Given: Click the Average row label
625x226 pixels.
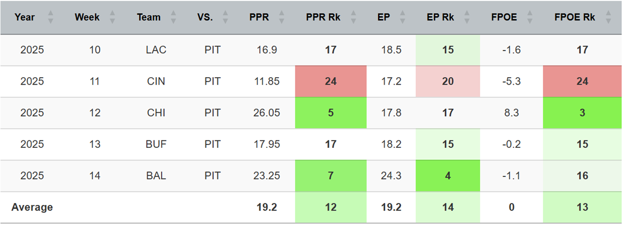Looking at the screenshot, I should [x=32, y=207].
